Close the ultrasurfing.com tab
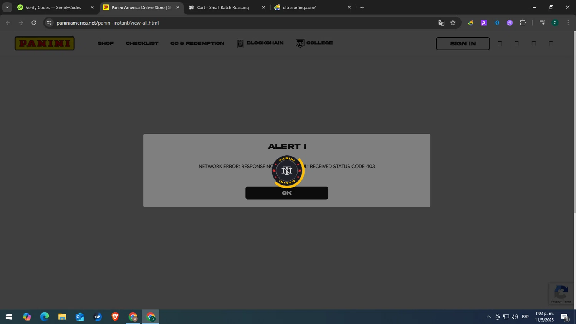Image resolution: width=576 pixels, height=324 pixels. pos(349,7)
